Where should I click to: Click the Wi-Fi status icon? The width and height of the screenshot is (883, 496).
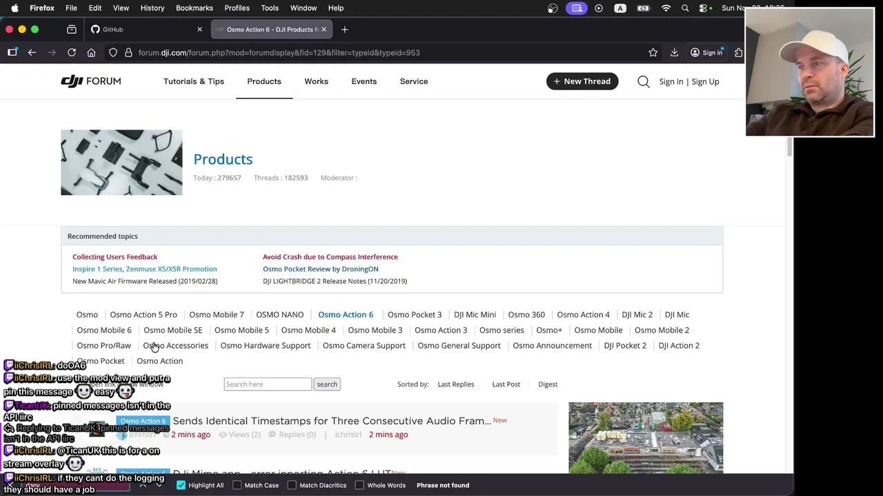666,8
